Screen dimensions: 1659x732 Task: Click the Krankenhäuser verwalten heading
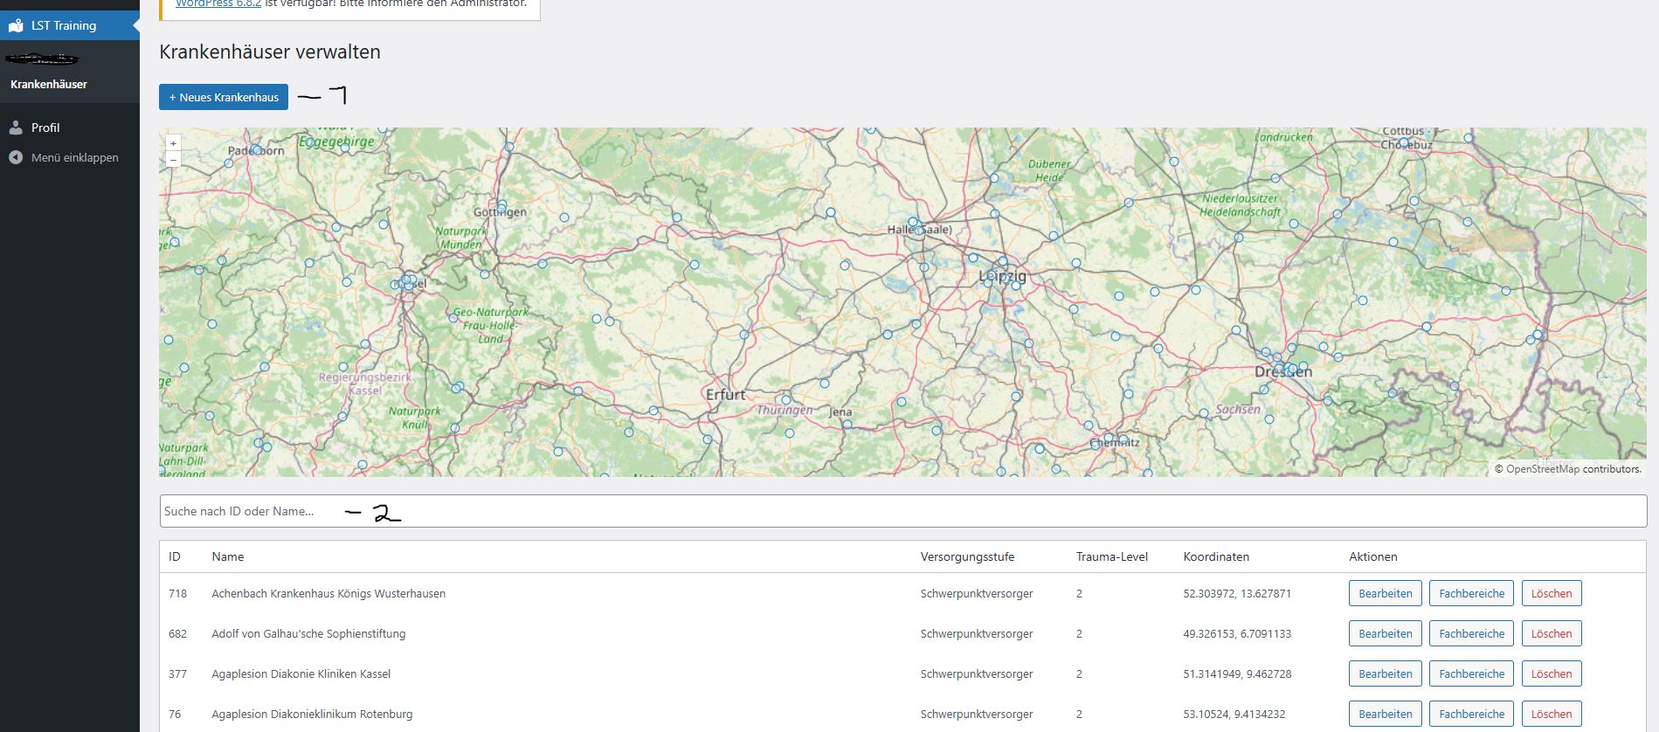click(270, 52)
